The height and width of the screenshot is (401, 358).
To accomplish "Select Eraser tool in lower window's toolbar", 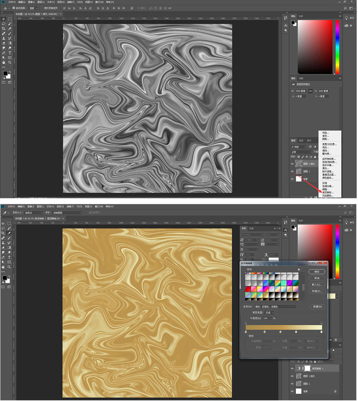I will point(3,247).
